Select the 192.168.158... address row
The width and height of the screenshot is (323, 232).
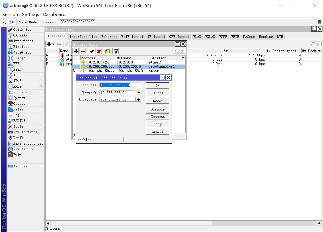[129, 71]
